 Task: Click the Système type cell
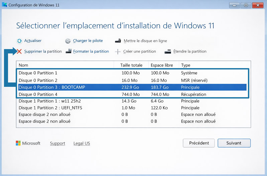(x=189, y=73)
